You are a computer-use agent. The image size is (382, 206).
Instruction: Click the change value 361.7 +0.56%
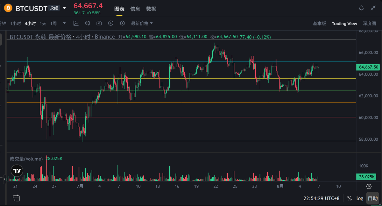87,13
